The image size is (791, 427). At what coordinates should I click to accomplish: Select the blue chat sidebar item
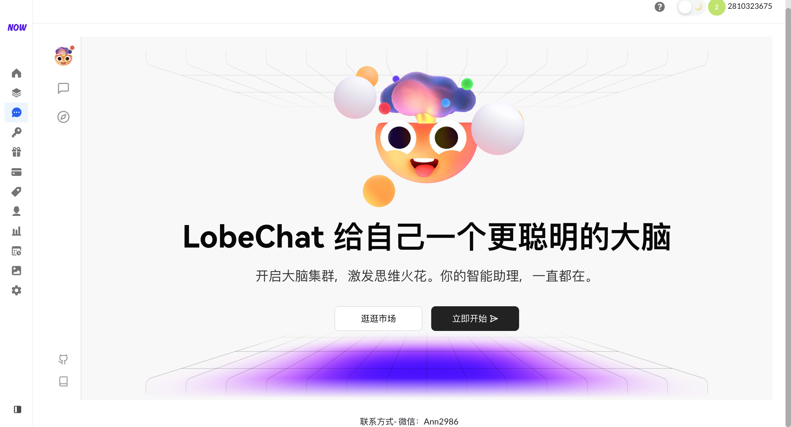[x=16, y=113]
